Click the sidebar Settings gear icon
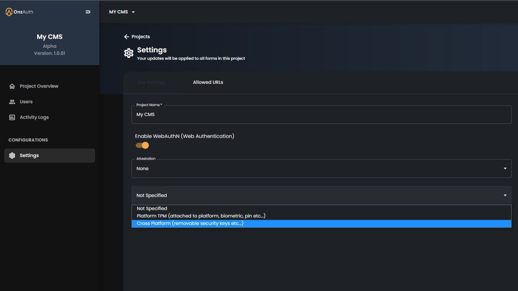The image size is (518, 291). (x=12, y=156)
